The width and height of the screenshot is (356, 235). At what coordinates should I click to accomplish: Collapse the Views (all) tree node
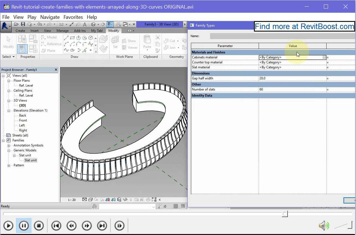(3, 76)
